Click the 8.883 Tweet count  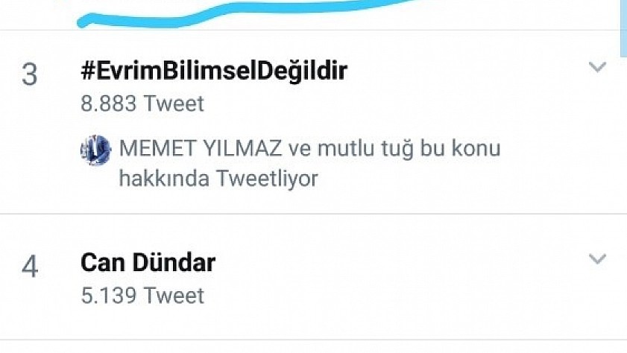142,104
